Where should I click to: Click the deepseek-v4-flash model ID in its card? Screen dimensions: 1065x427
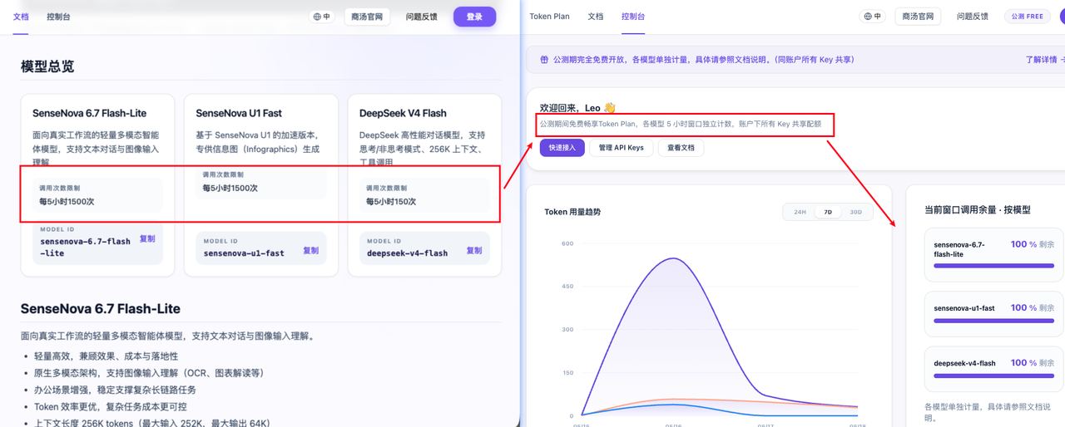click(x=407, y=253)
